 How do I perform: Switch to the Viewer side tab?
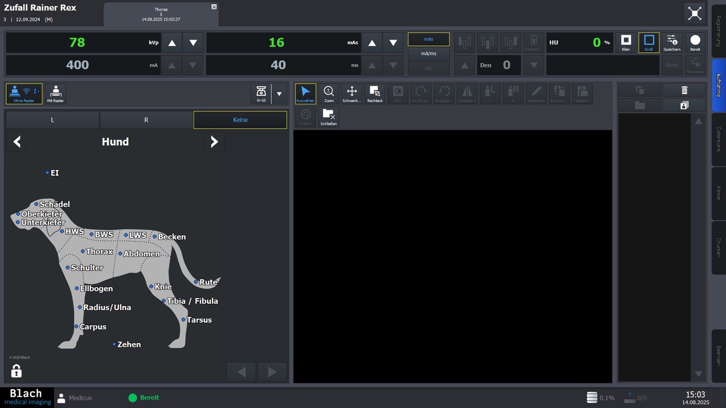coord(718,193)
